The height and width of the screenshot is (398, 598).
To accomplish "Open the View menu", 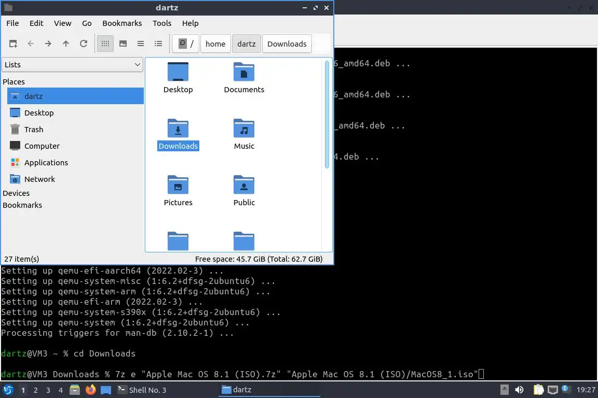I will click(x=62, y=23).
